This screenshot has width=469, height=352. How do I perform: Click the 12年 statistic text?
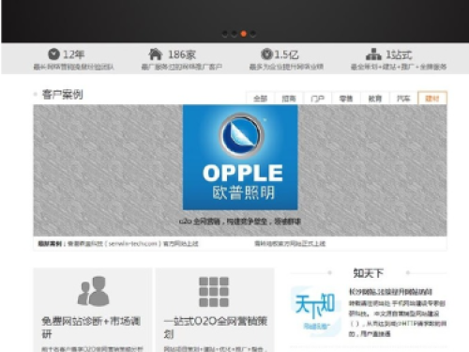tap(74, 54)
